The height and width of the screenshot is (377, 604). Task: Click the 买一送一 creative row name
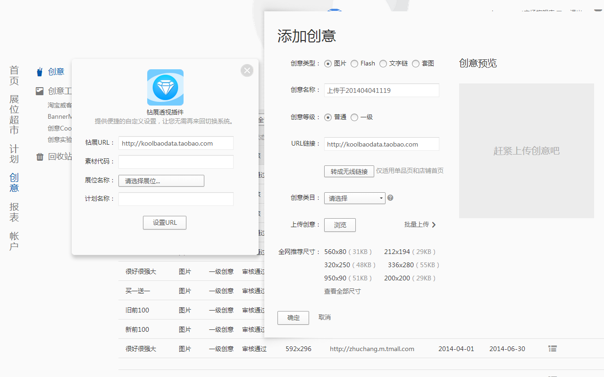pos(138,291)
